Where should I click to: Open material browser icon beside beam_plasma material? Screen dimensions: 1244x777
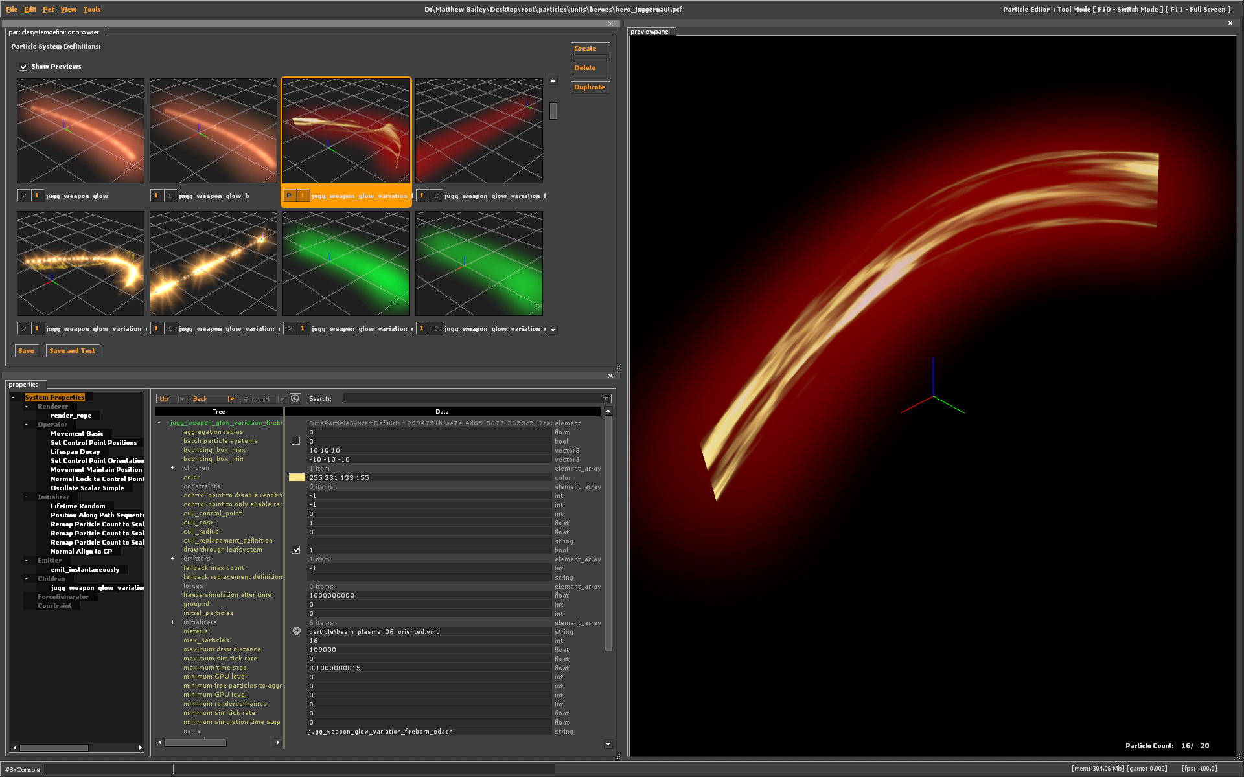[297, 631]
